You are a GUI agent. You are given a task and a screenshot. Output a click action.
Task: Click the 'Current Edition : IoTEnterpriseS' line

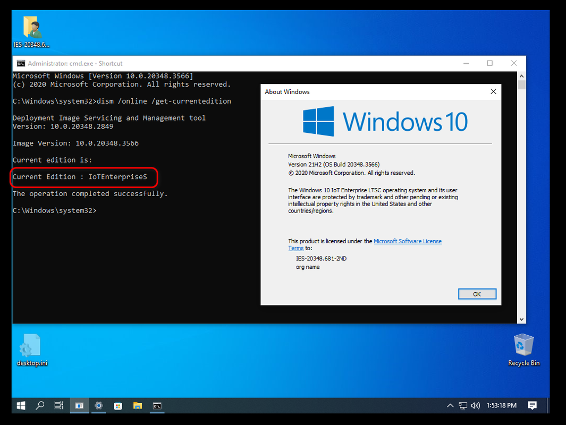pos(80,177)
